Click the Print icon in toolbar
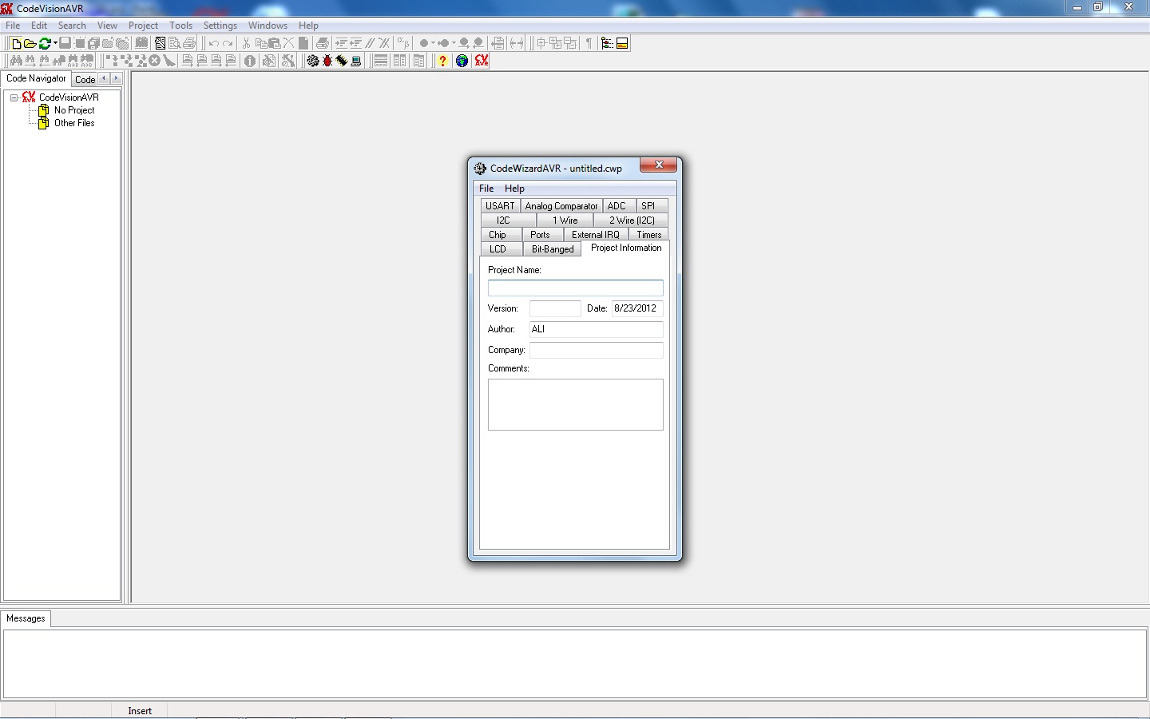 coord(188,43)
